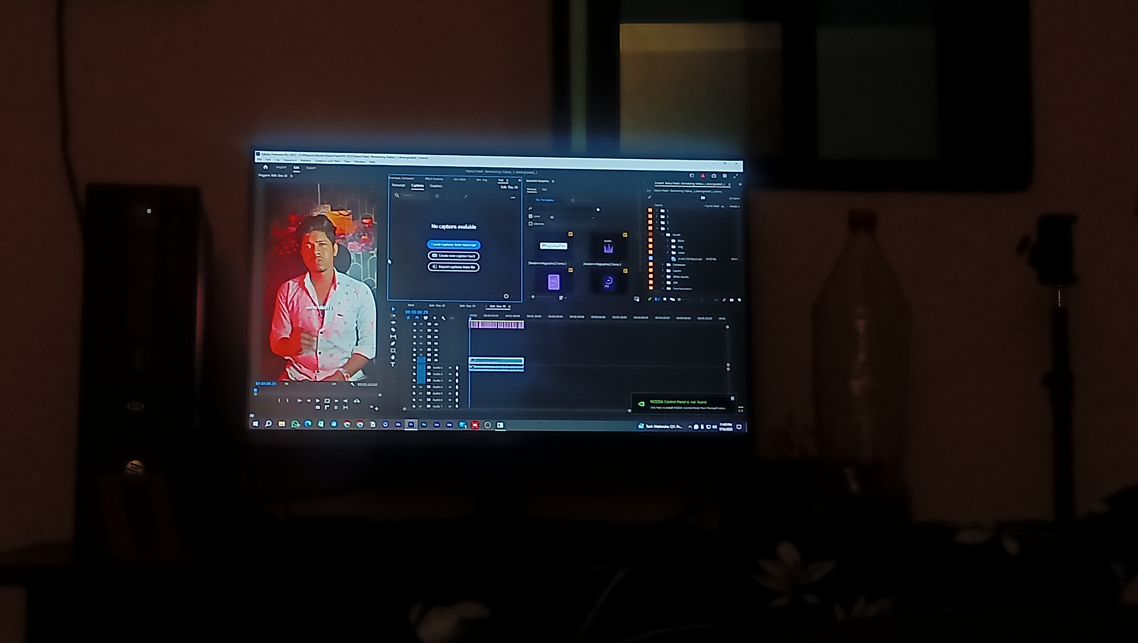The image size is (1138, 643).
Task: Click the Quick Export icon at top right
Action: click(x=714, y=176)
